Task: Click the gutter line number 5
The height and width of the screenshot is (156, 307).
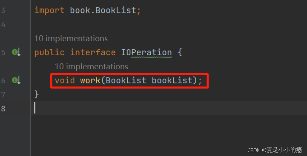Action: (3, 53)
